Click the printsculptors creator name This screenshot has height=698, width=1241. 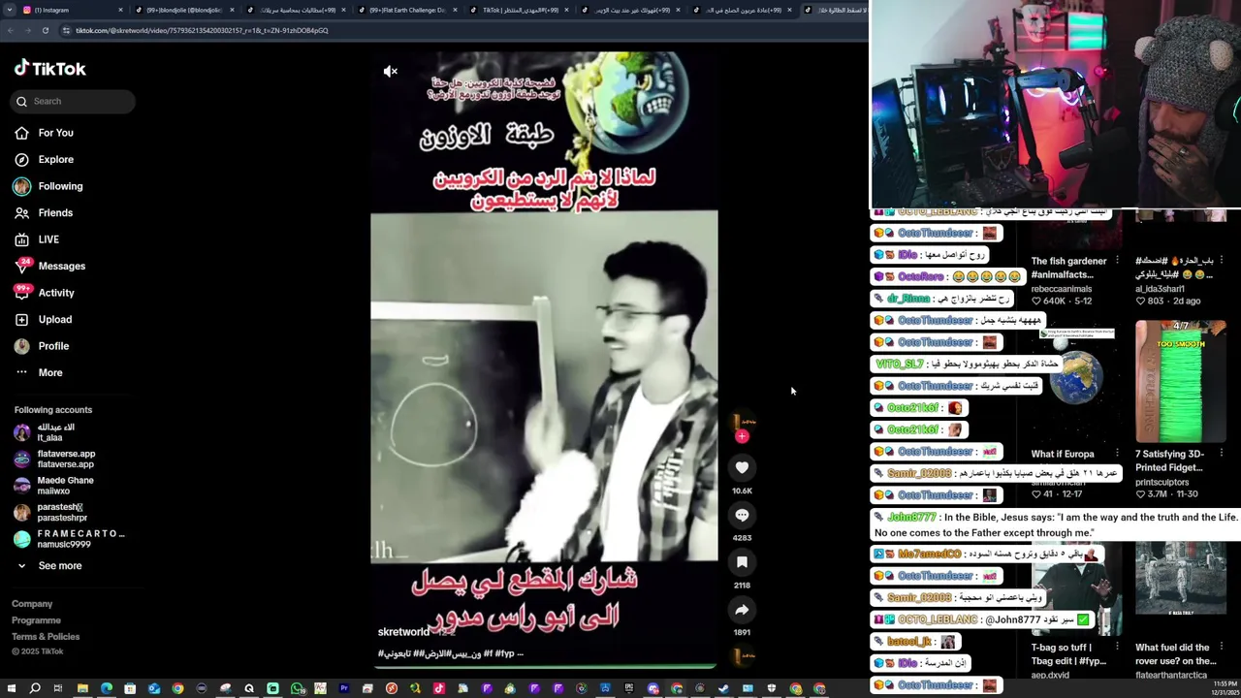pyautogui.click(x=1163, y=482)
